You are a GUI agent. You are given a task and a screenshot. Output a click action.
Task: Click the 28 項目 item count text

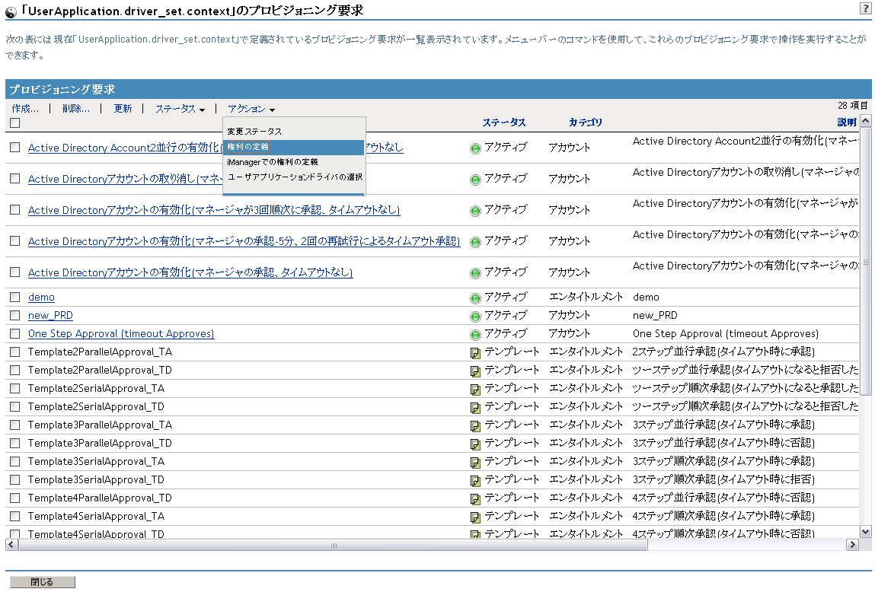[x=852, y=105]
